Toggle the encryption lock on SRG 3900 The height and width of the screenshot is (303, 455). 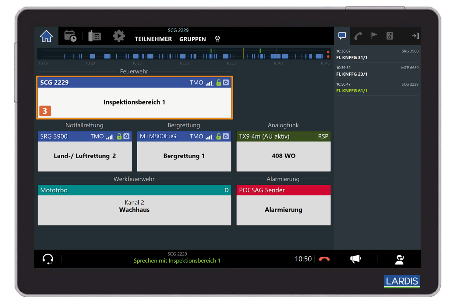click(x=119, y=136)
